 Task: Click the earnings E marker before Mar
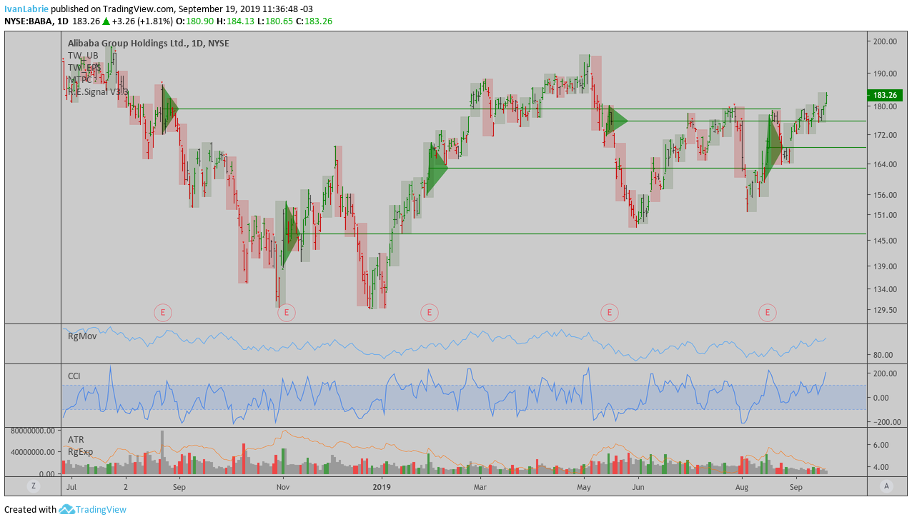[429, 312]
